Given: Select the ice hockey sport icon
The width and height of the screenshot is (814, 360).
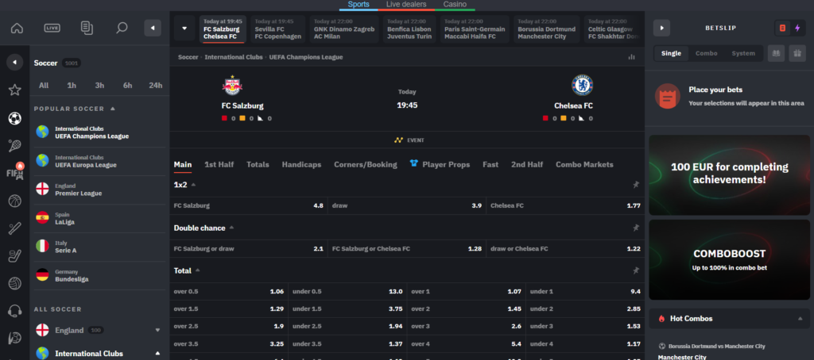Looking at the screenshot, I should tap(14, 256).
